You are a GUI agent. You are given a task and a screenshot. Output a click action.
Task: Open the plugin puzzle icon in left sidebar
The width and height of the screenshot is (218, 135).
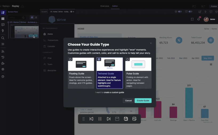(x=3, y=63)
